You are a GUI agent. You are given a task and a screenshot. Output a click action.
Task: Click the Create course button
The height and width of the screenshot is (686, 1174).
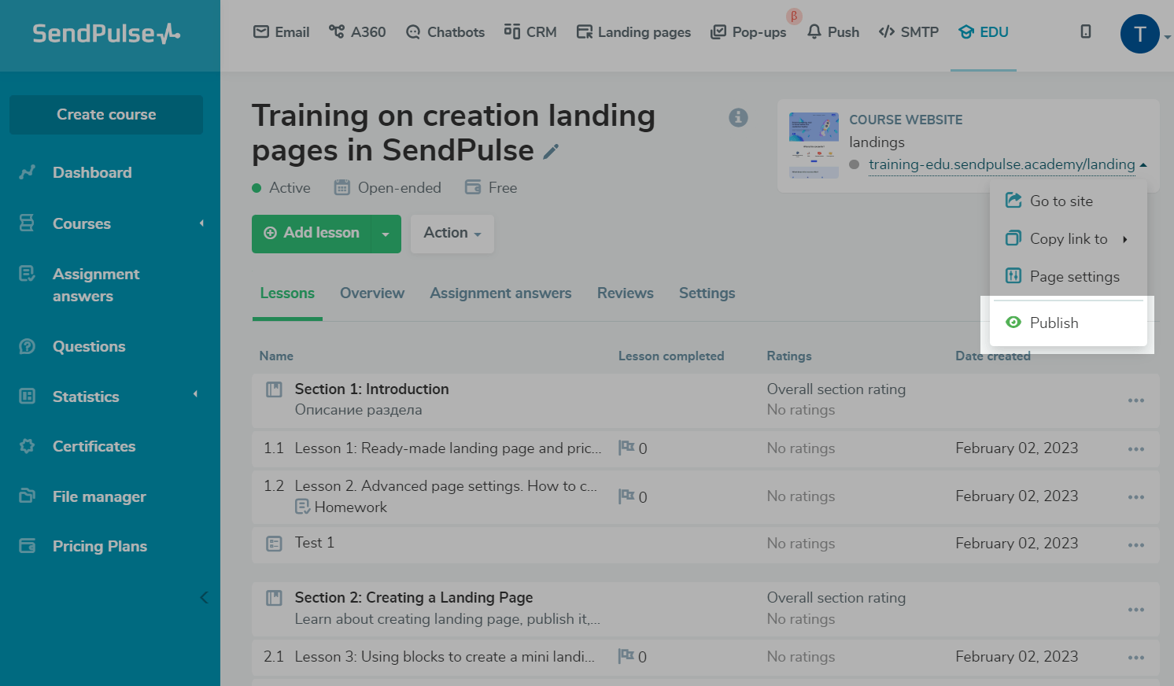[x=106, y=115]
